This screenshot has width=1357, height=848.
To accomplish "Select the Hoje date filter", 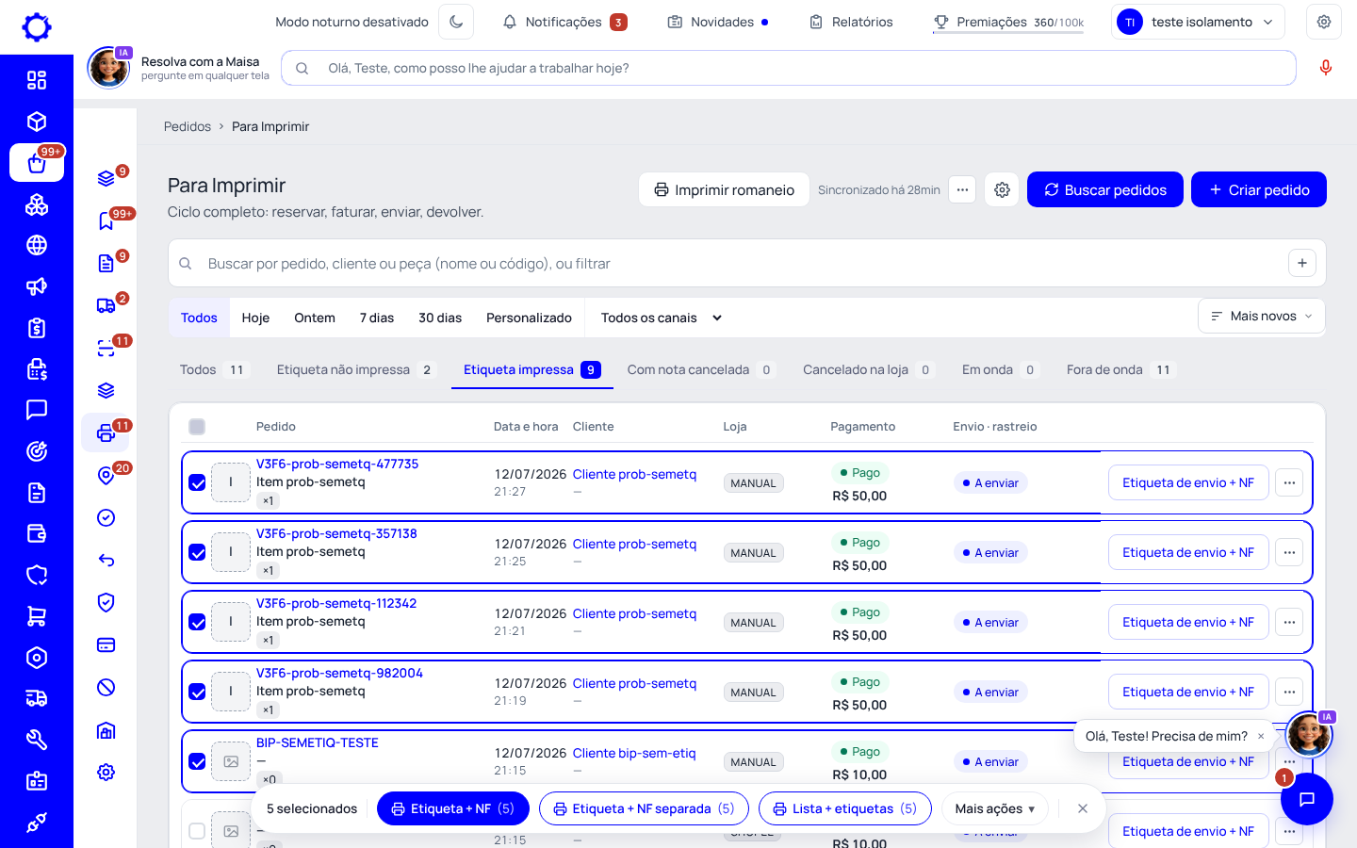I will pyautogui.click(x=255, y=318).
